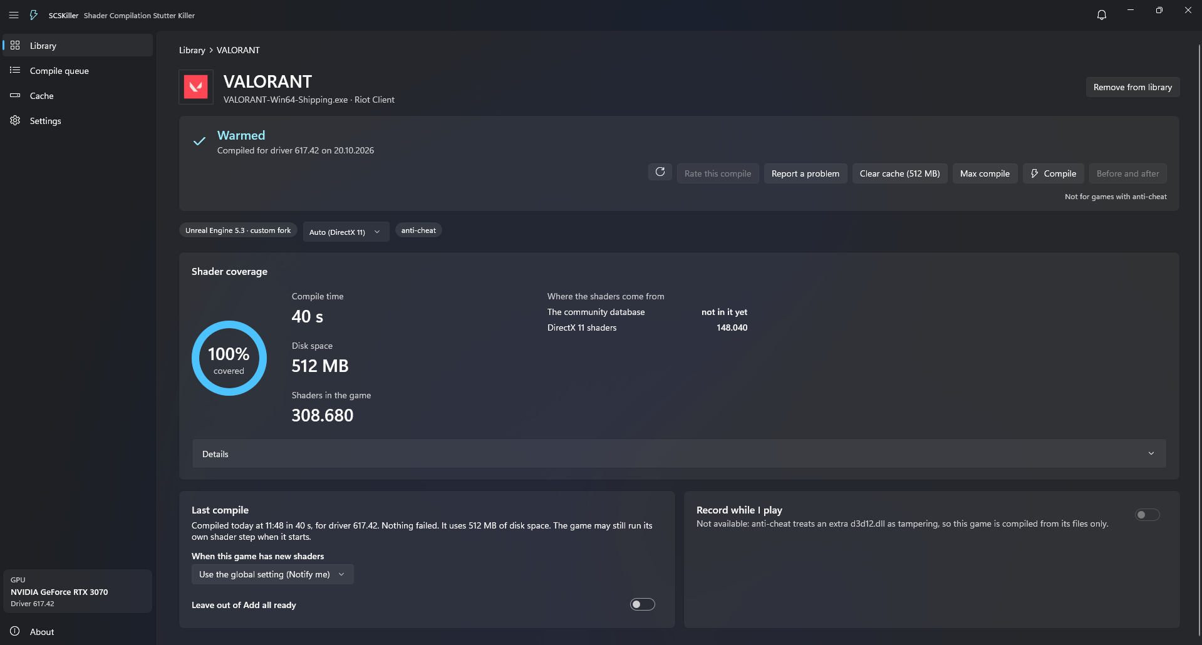This screenshot has width=1202, height=645.
Task: Open the About page
Action: [x=78, y=631]
